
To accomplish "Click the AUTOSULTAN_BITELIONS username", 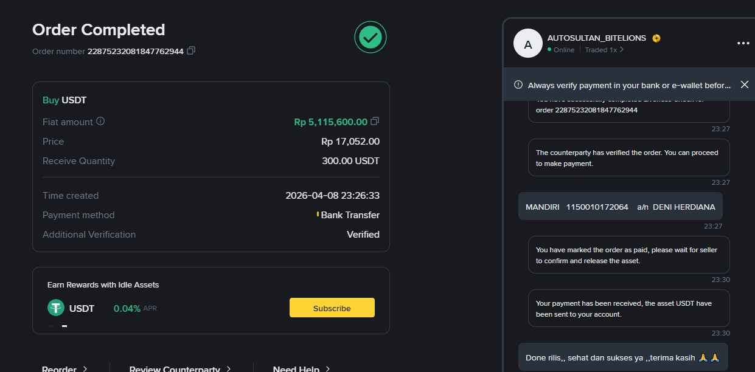I will [x=596, y=38].
